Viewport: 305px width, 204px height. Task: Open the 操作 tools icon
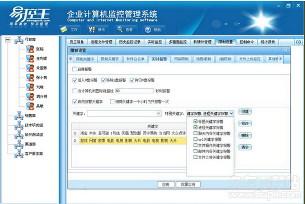(x=92, y=30)
